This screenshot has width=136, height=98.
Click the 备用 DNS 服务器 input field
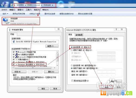point(106,75)
